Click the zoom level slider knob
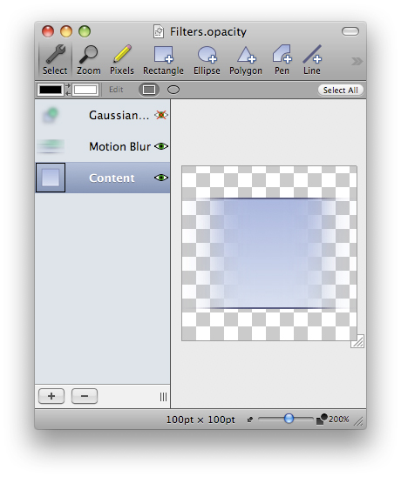The height and width of the screenshot is (477, 401). pos(289,419)
